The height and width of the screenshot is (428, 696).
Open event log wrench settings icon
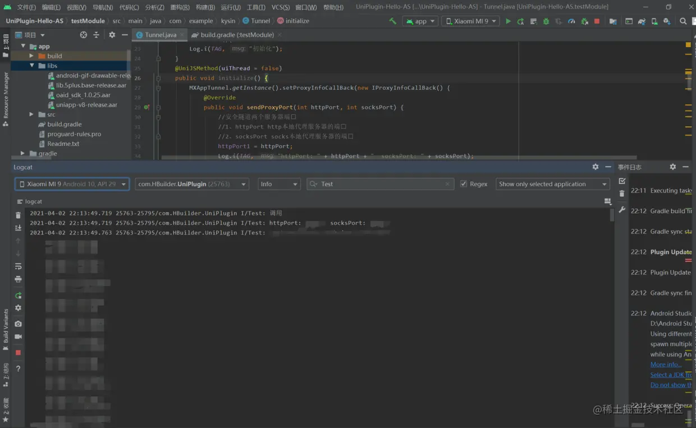pos(622,210)
